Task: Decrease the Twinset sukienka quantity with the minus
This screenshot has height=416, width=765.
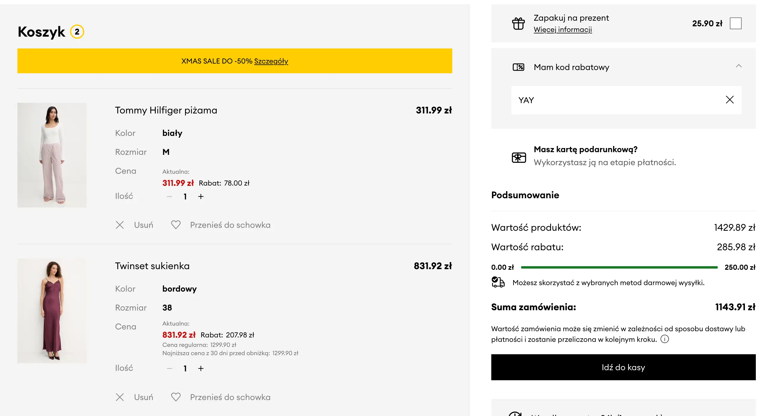Action: (x=169, y=368)
